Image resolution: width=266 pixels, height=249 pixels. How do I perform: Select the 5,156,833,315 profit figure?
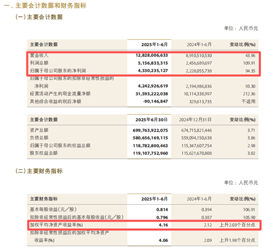[153, 63]
